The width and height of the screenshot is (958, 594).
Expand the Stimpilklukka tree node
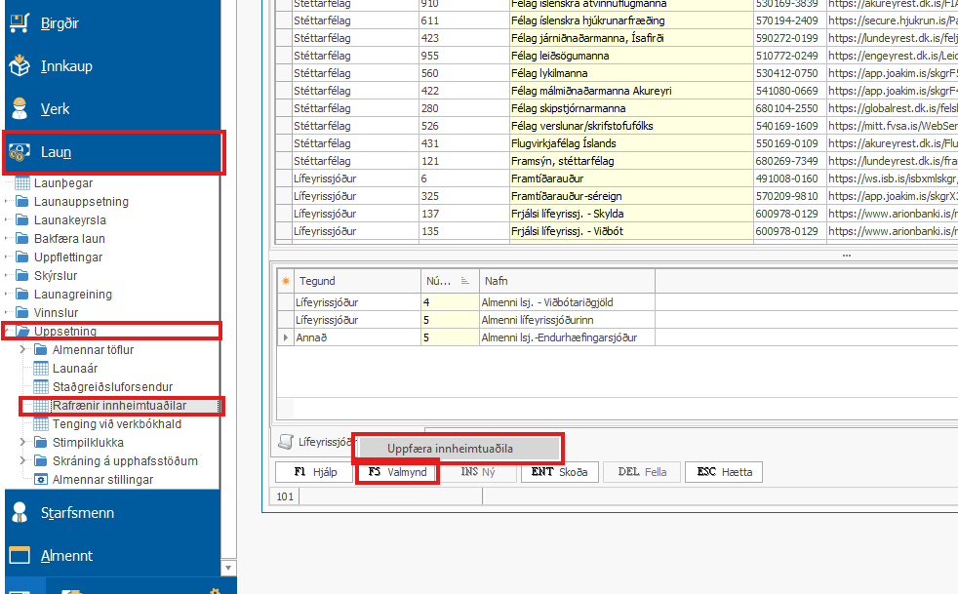pyautogui.click(x=22, y=443)
